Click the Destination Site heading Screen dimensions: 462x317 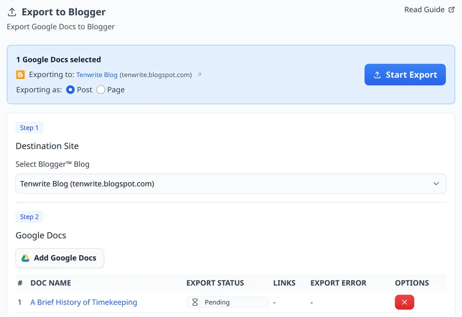(x=47, y=146)
